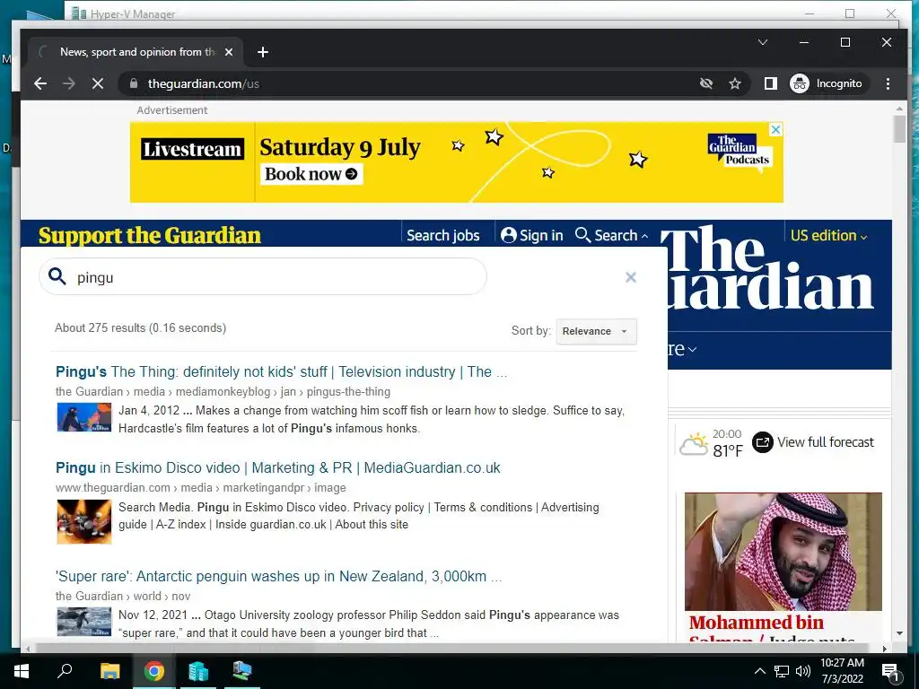The height and width of the screenshot is (689, 919).
Task: Click View full forecast link
Action: coord(813,442)
